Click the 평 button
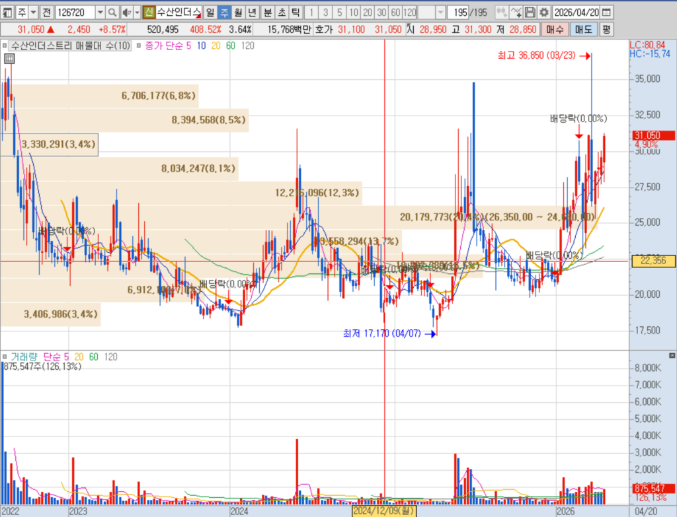The width and height of the screenshot is (677, 517). click(x=606, y=29)
